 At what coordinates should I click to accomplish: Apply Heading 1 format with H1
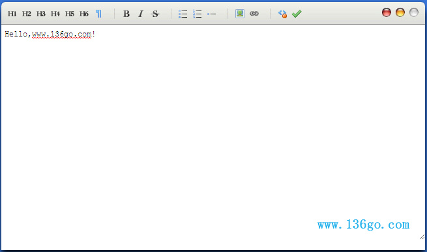click(12, 14)
